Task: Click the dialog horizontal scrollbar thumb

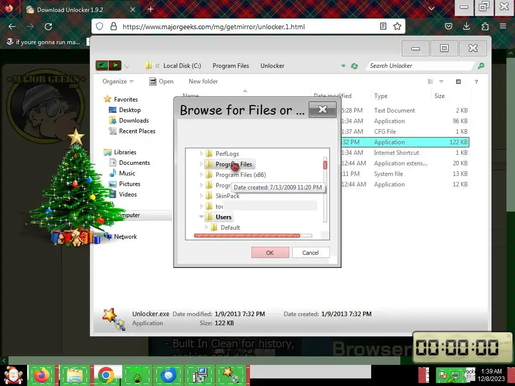Action: [247, 235]
